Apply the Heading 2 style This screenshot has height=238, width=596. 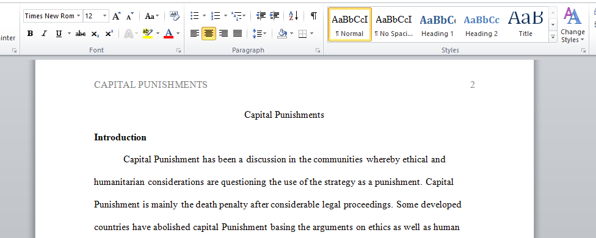pyautogui.click(x=482, y=24)
